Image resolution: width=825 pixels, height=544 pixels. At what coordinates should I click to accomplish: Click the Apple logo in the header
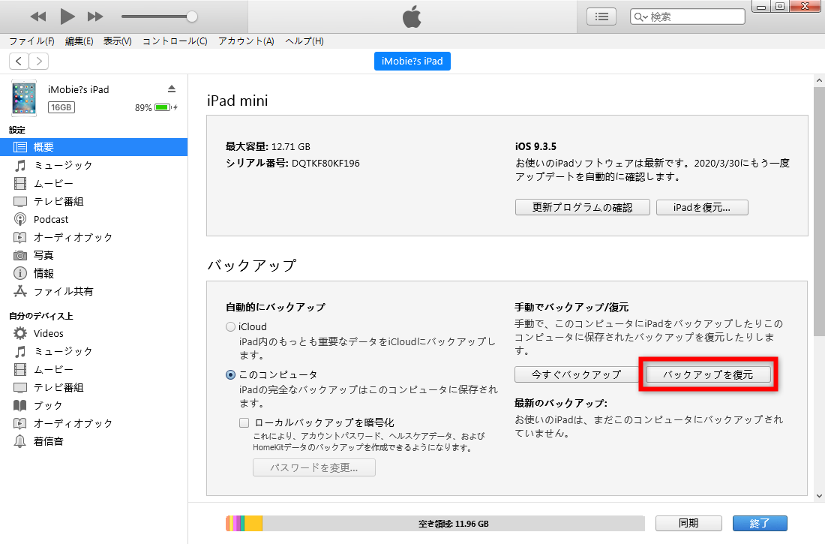[412, 17]
